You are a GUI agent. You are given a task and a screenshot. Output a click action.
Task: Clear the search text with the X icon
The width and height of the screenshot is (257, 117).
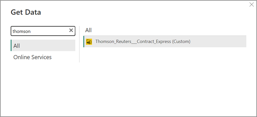pyautogui.click(x=71, y=31)
